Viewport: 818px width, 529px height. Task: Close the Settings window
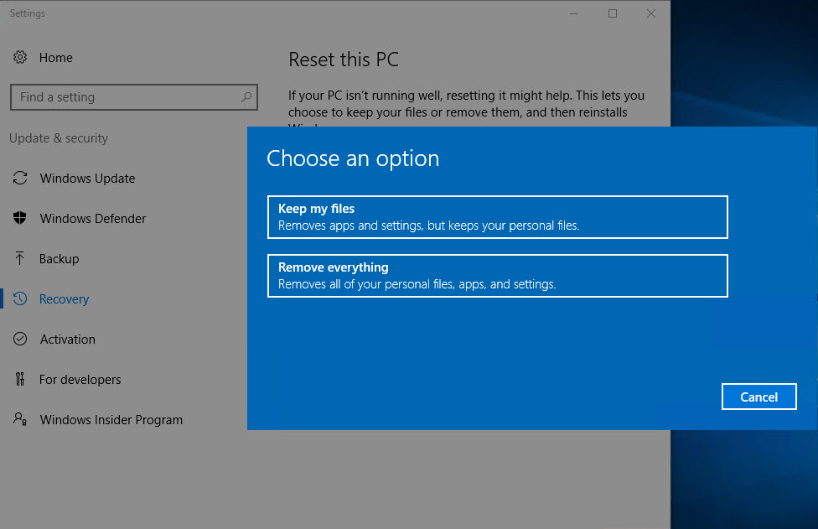[651, 13]
